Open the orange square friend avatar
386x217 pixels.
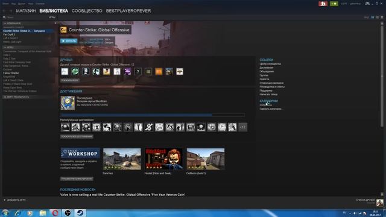point(159,72)
